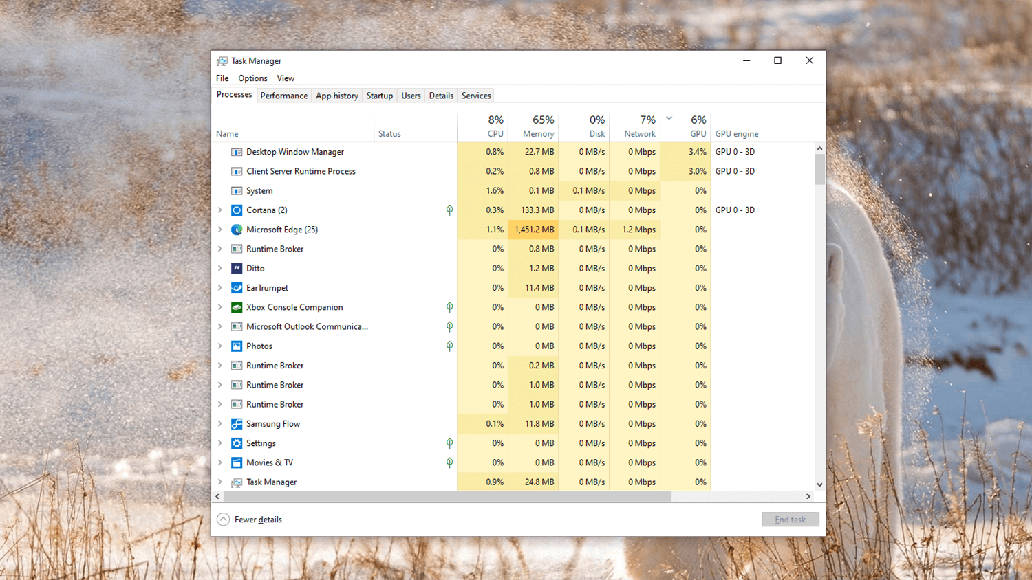Sort processes by GPU engine column
This screenshot has width=1032, height=580.
pyautogui.click(x=762, y=126)
